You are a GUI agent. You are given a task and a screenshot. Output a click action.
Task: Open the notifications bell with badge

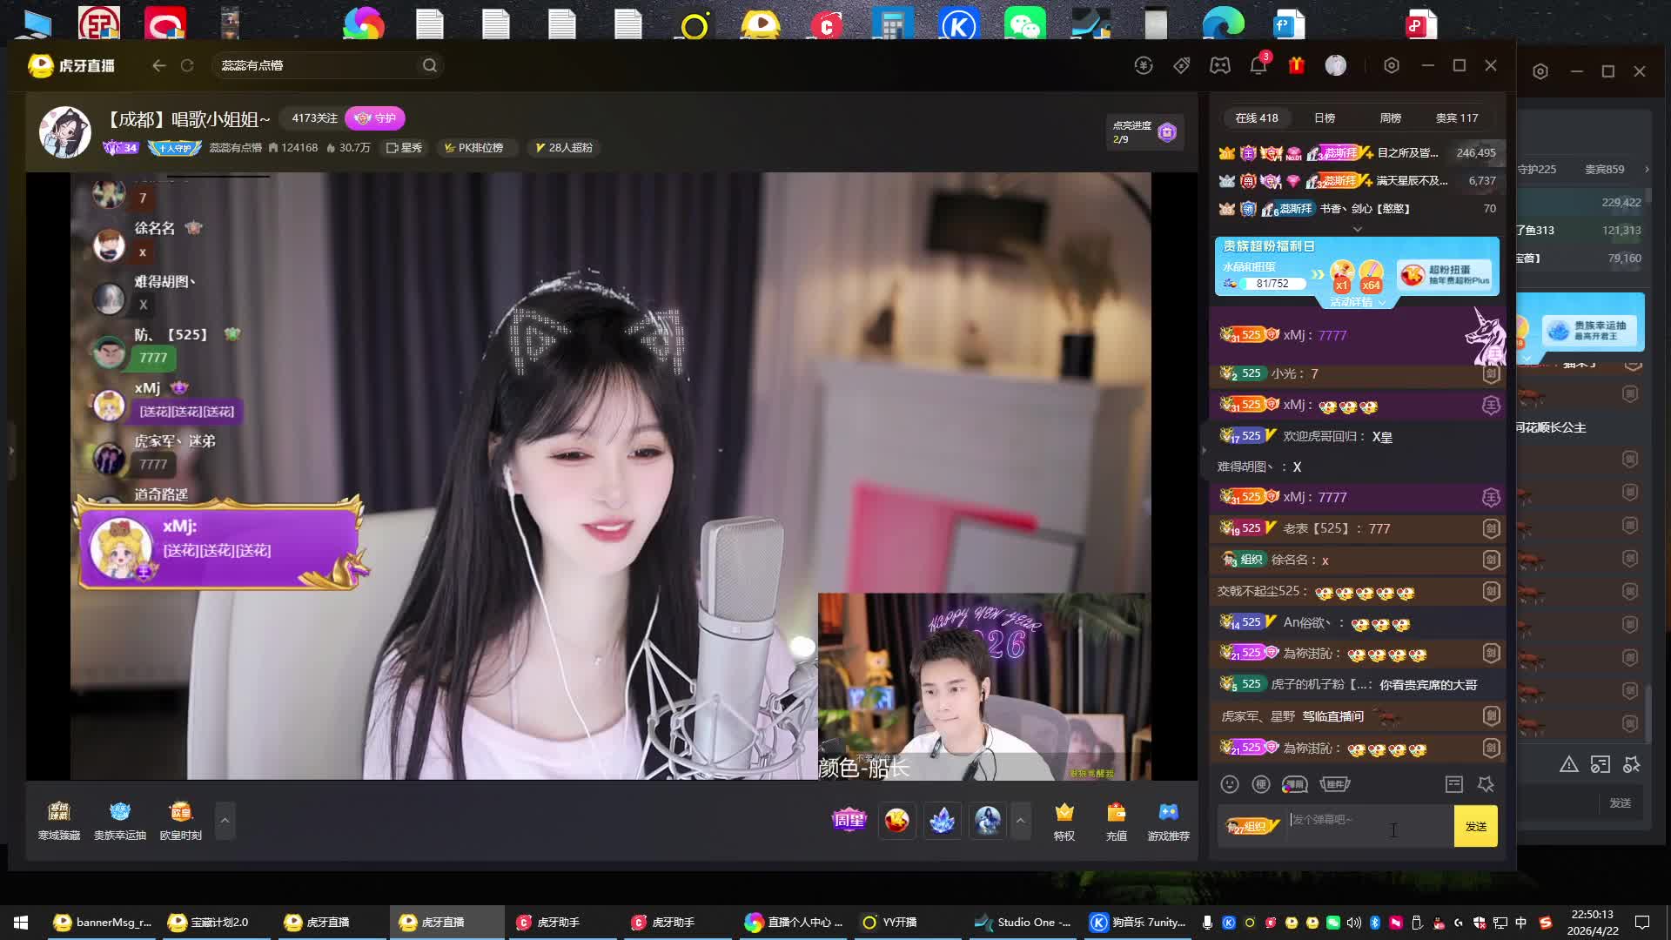tap(1258, 65)
